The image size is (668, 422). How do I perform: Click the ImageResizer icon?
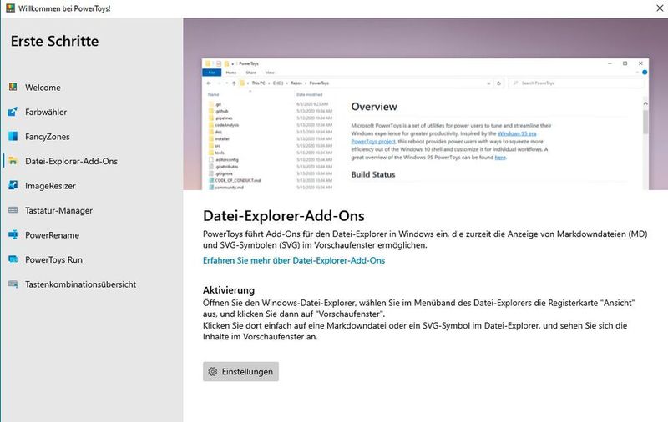pos(13,186)
